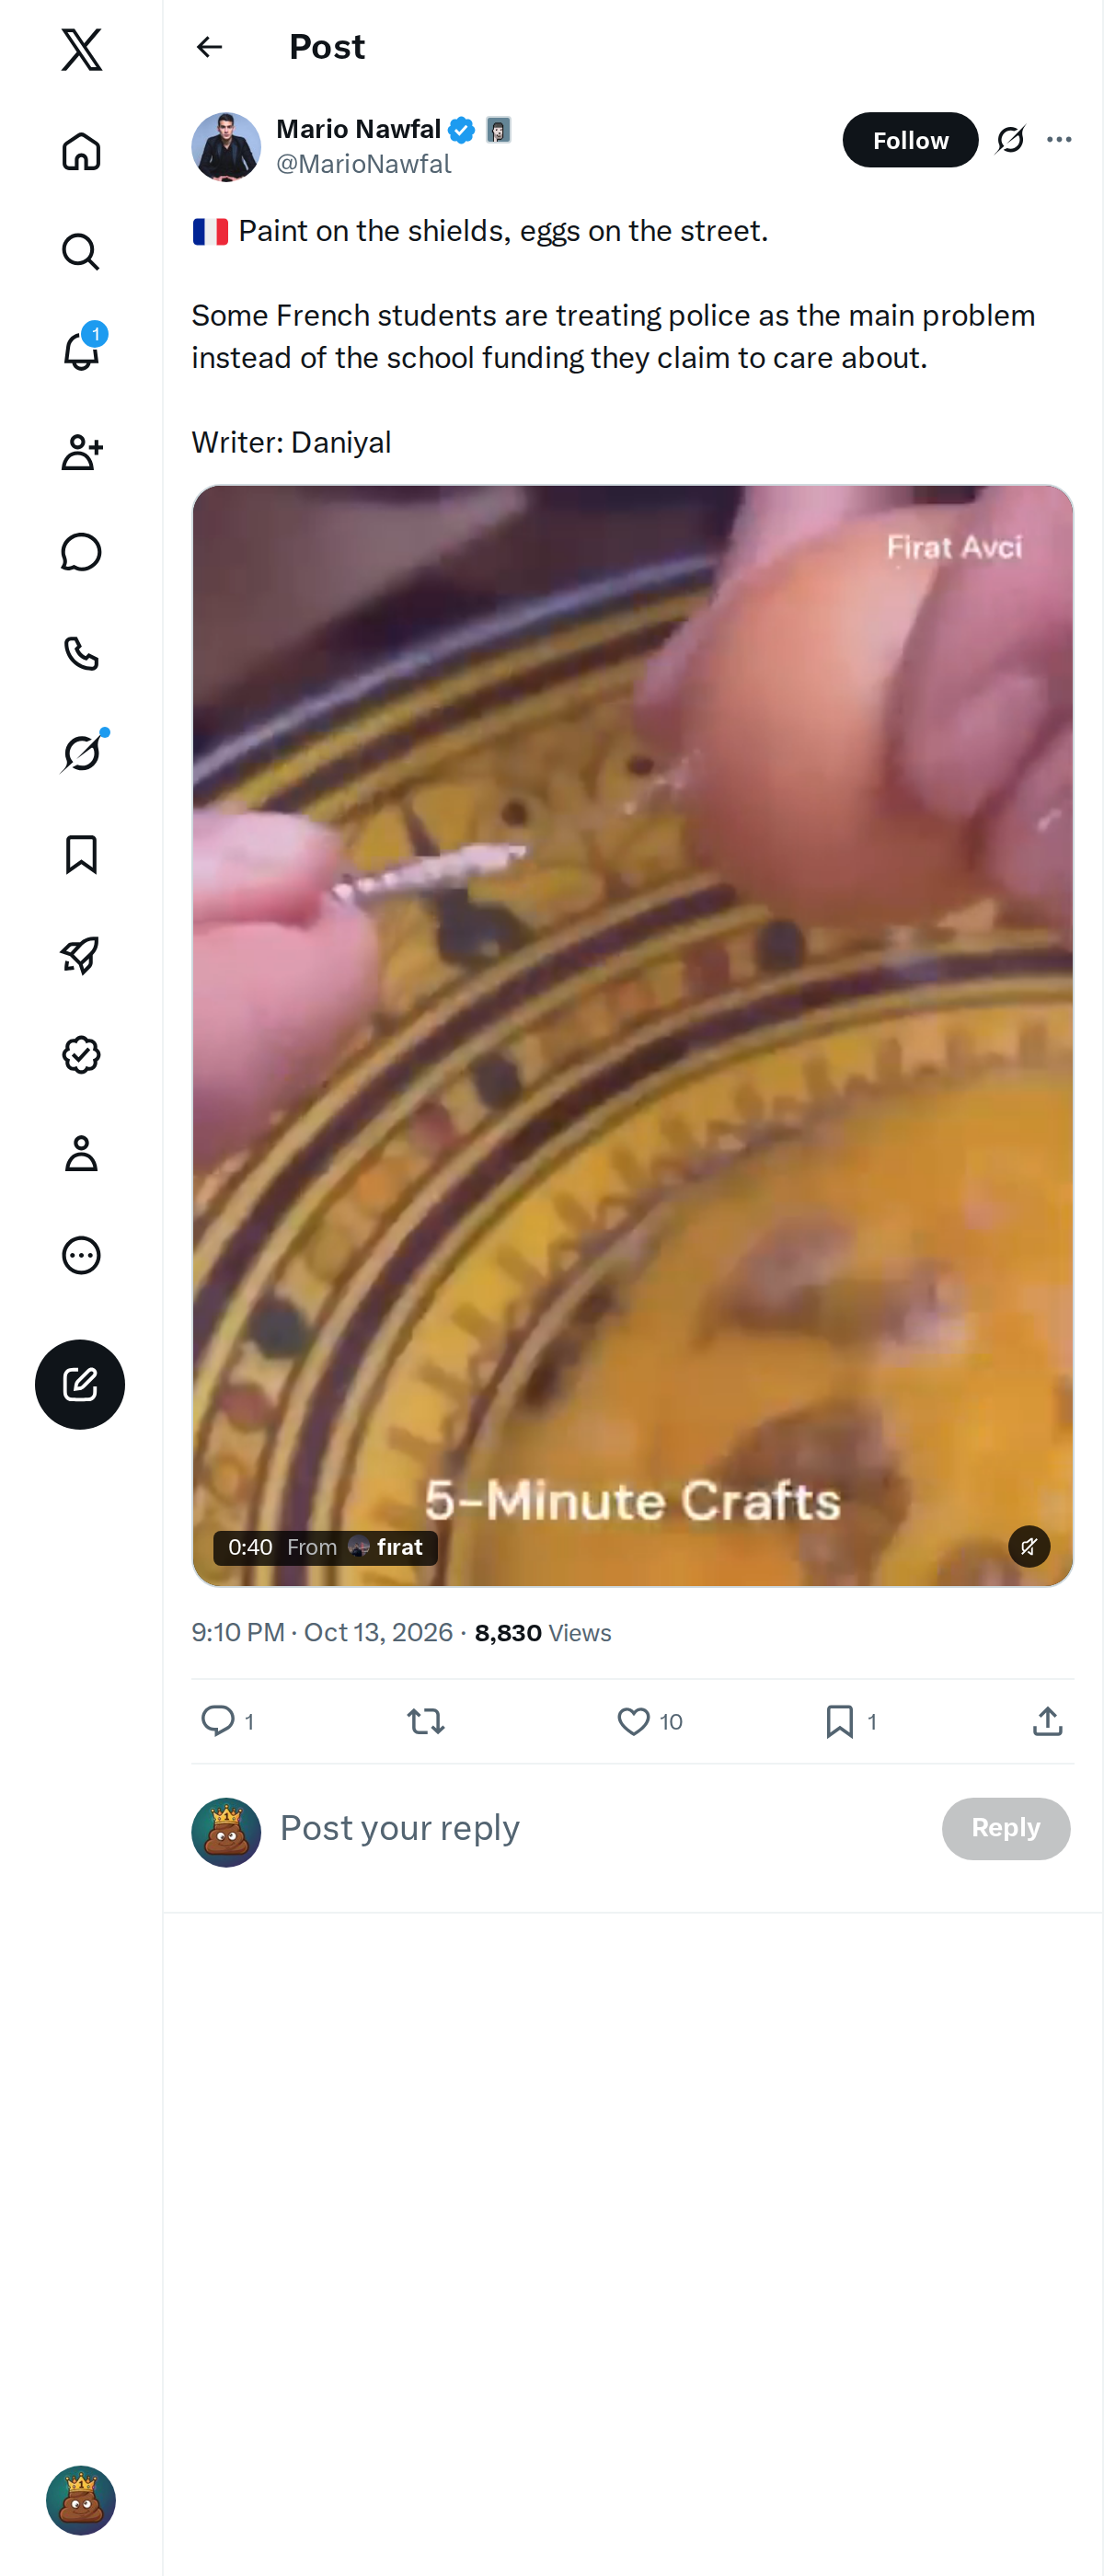Like the post with the heart

tap(633, 1721)
